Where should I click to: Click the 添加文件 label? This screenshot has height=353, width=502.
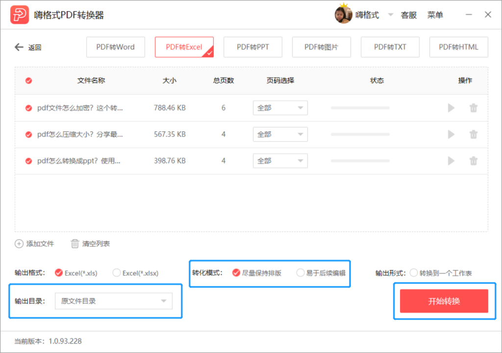(40, 244)
